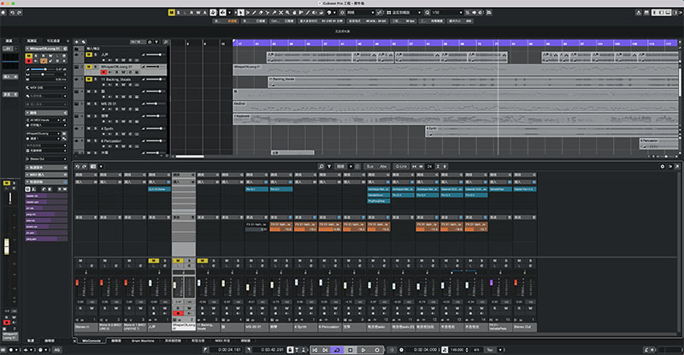The width and height of the screenshot is (684, 355).
Task: Switch to Drum Machine tab
Action: [x=143, y=340]
